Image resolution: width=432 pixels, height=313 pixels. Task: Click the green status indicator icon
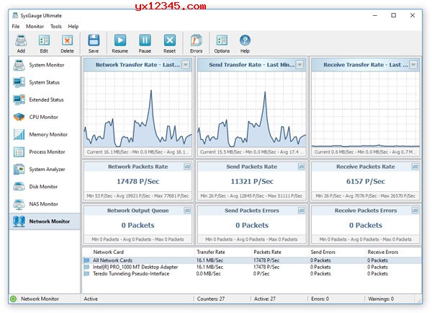pos(13,299)
